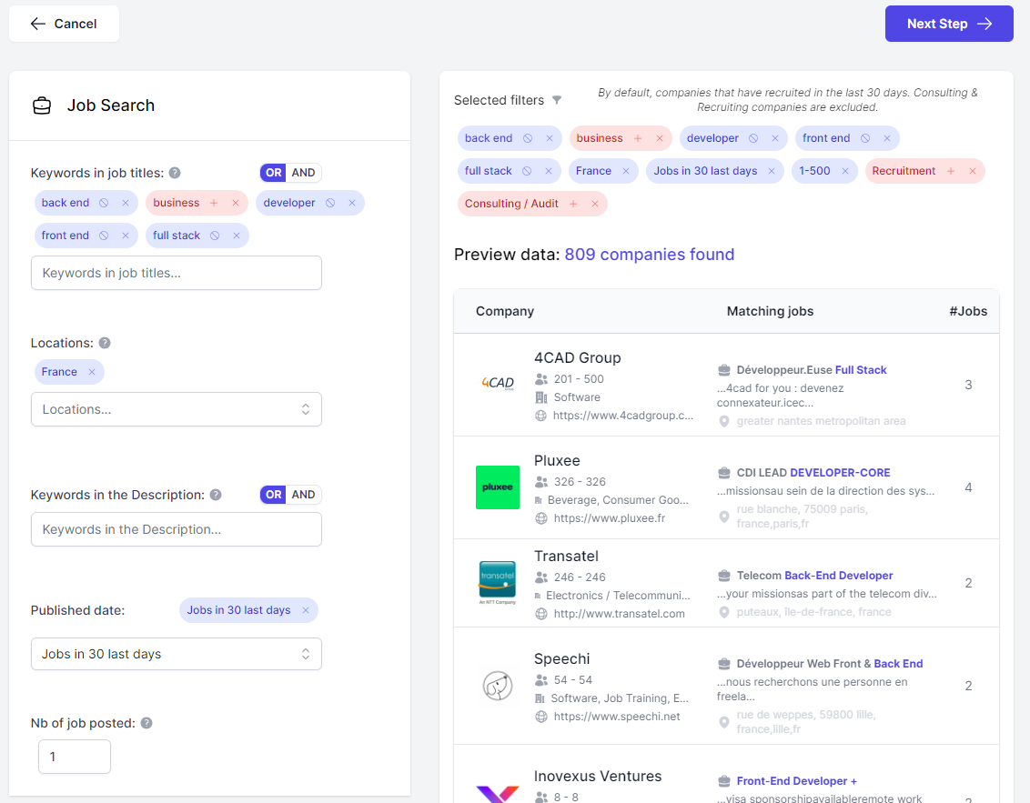Exclude 'back end' keyword in left panel chip

point(104,203)
